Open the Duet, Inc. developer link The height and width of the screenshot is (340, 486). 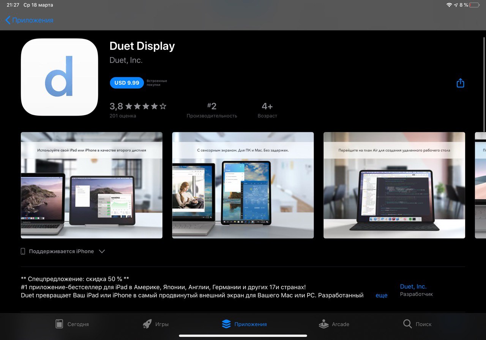[x=413, y=286]
